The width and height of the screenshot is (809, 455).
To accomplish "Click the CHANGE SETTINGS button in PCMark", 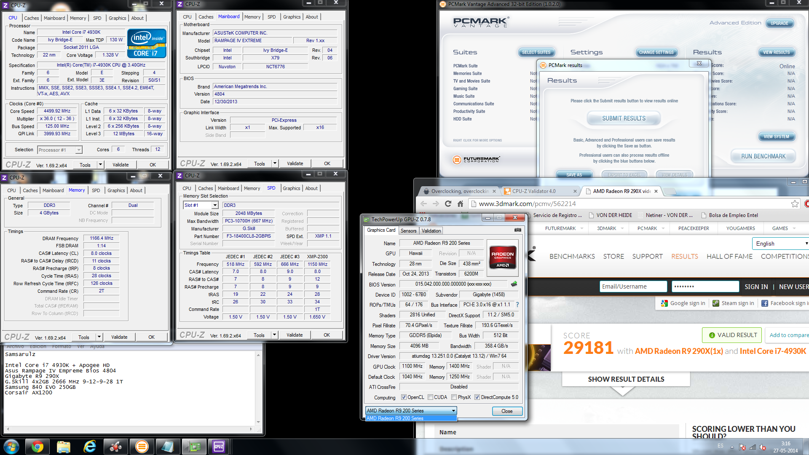I will click(656, 52).
